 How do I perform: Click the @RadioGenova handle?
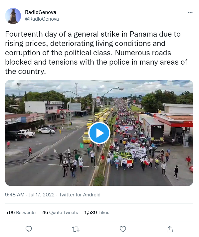click(x=42, y=19)
